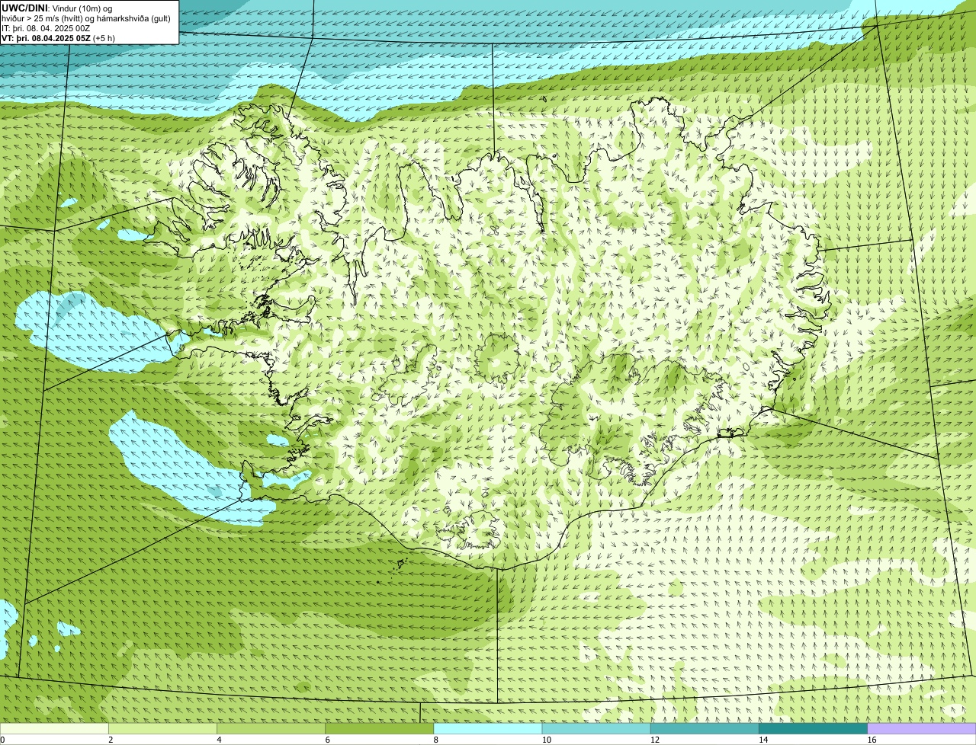
Task: Click the '14' label on the color scale
Action: pyautogui.click(x=762, y=740)
